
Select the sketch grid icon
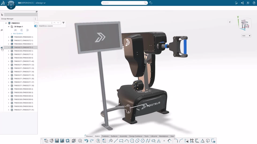[104, 141]
